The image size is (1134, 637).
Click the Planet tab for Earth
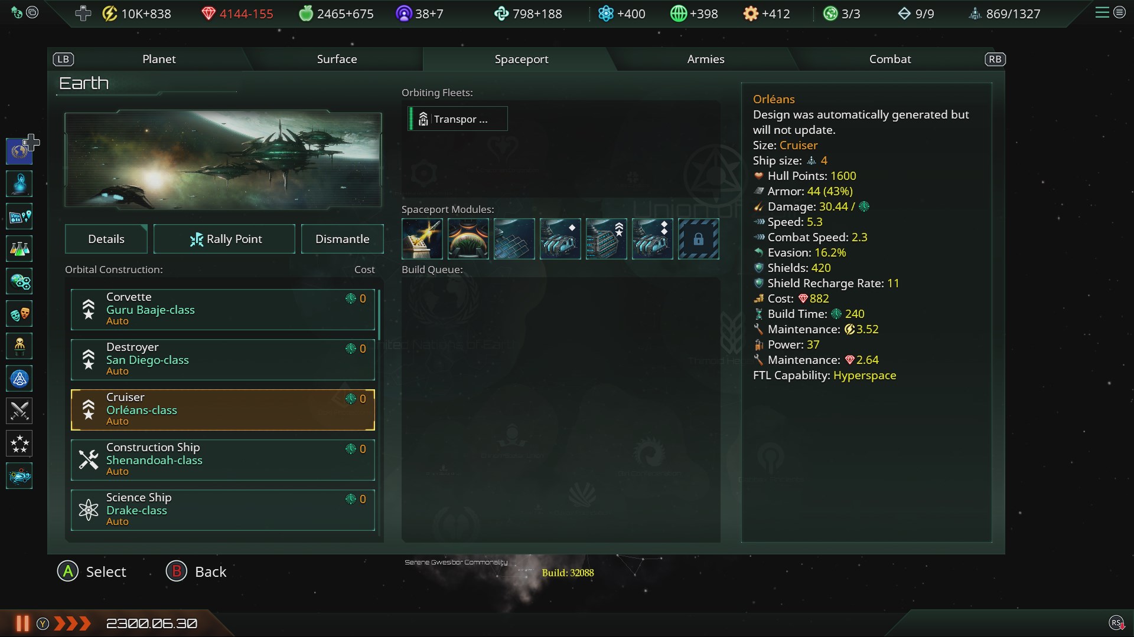[x=158, y=58]
